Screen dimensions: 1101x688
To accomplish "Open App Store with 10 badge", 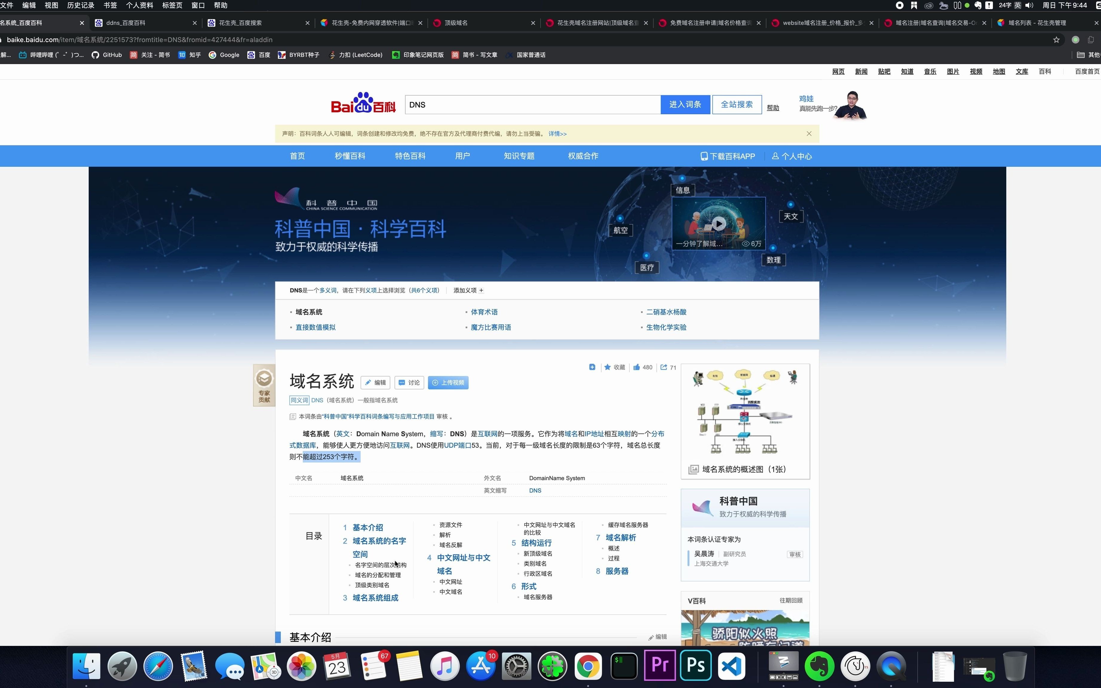I will [481, 666].
